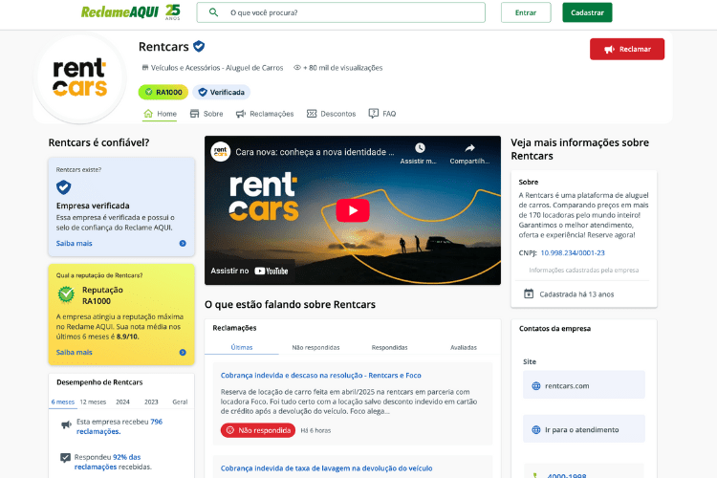This screenshot has width=717, height=478.
Task: Click the ReclameAQUI logo
Action: tap(131, 11)
